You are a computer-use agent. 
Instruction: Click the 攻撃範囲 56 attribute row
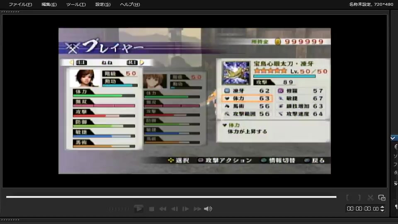click(247, 114)
